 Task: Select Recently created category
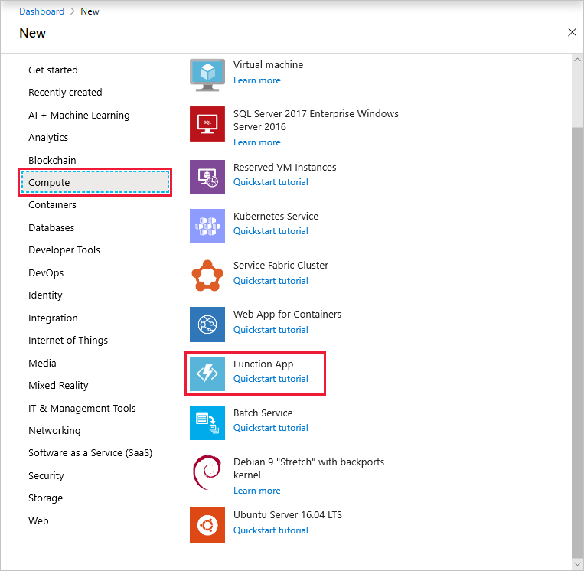tap(65, 93)
